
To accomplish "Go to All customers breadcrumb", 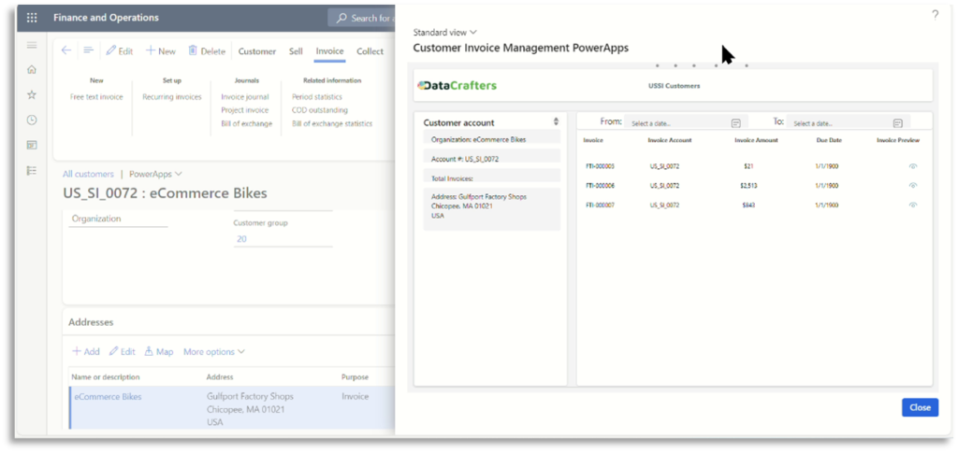I will [x=88, y=174].
